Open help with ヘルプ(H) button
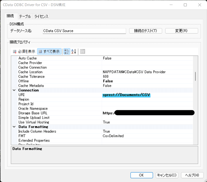This screenshot has height=182, width=207. tap(192, 175)
